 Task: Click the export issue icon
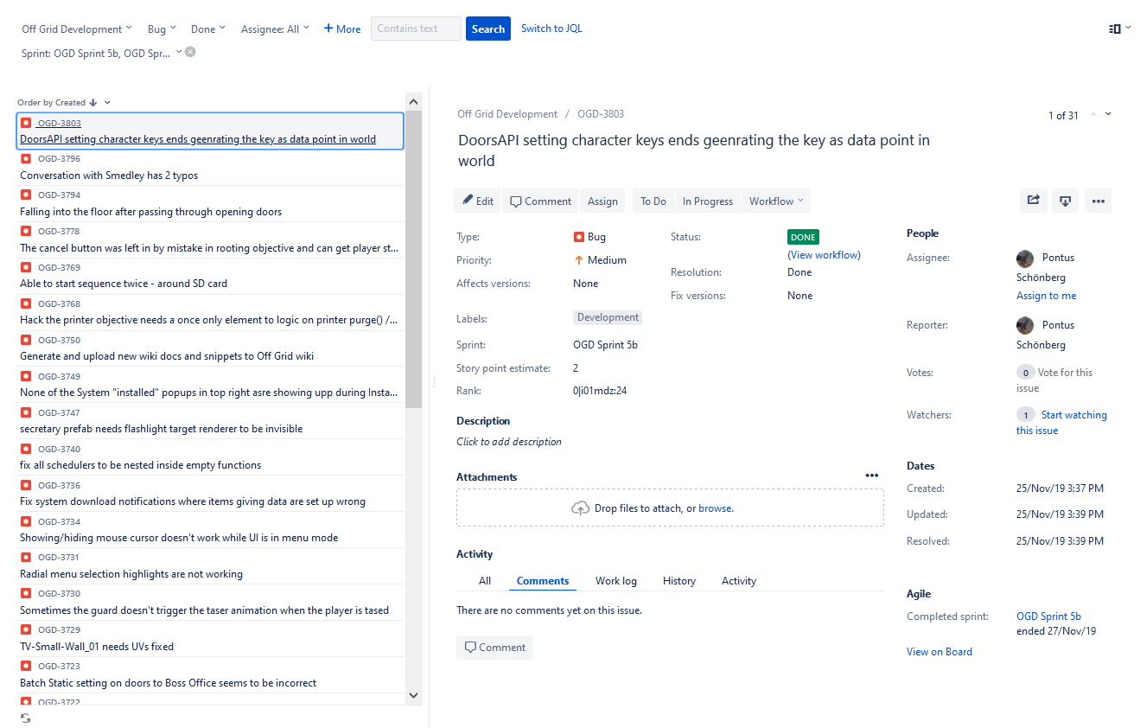point(1066,201)
